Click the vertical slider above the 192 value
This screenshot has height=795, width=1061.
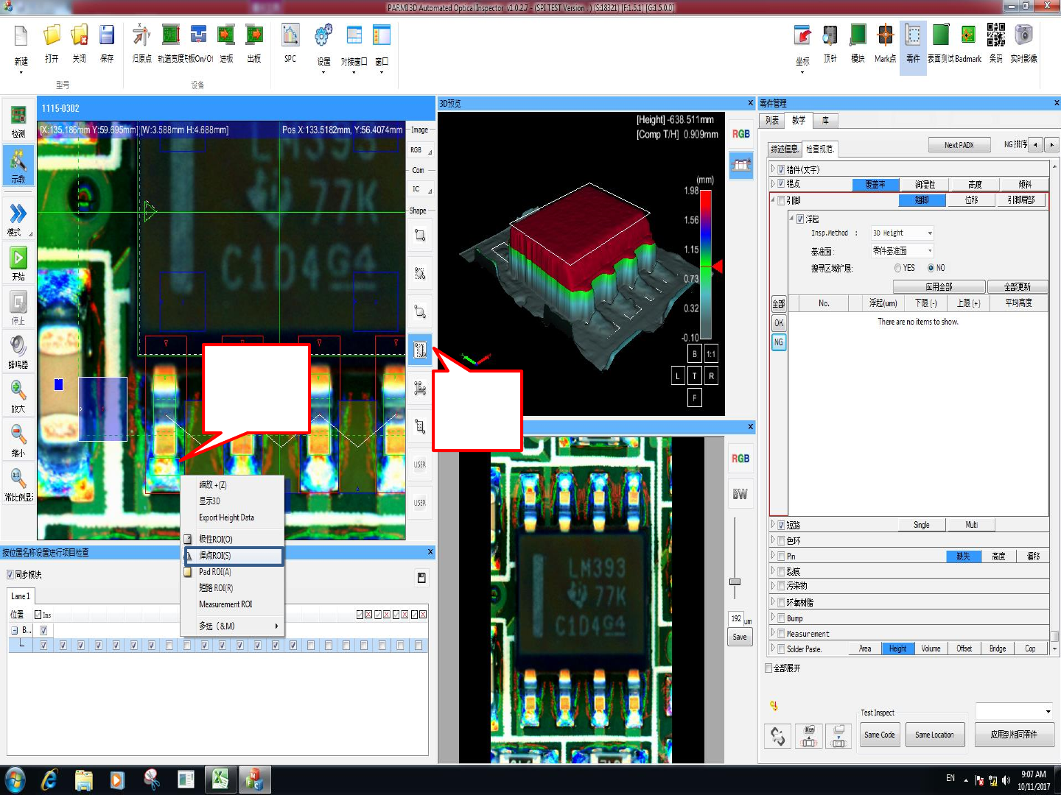[735, 582]
